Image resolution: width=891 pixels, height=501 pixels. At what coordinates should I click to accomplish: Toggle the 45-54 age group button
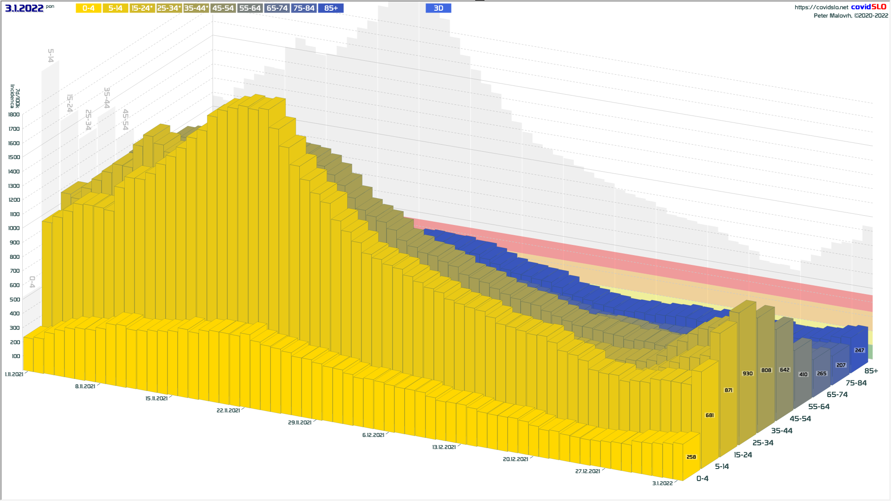point(223,8)
